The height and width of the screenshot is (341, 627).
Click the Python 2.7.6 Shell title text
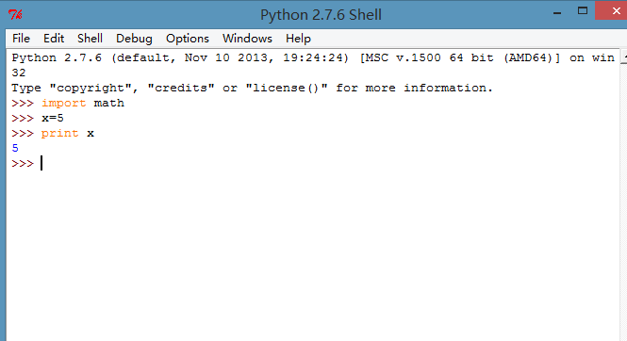[321, 15]
